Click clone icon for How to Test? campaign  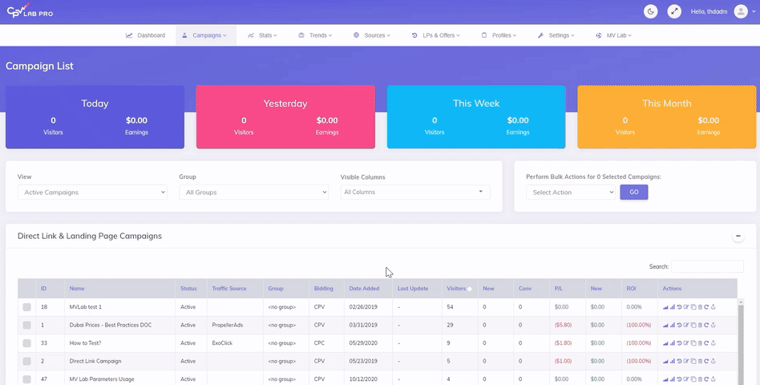(693, 343)
